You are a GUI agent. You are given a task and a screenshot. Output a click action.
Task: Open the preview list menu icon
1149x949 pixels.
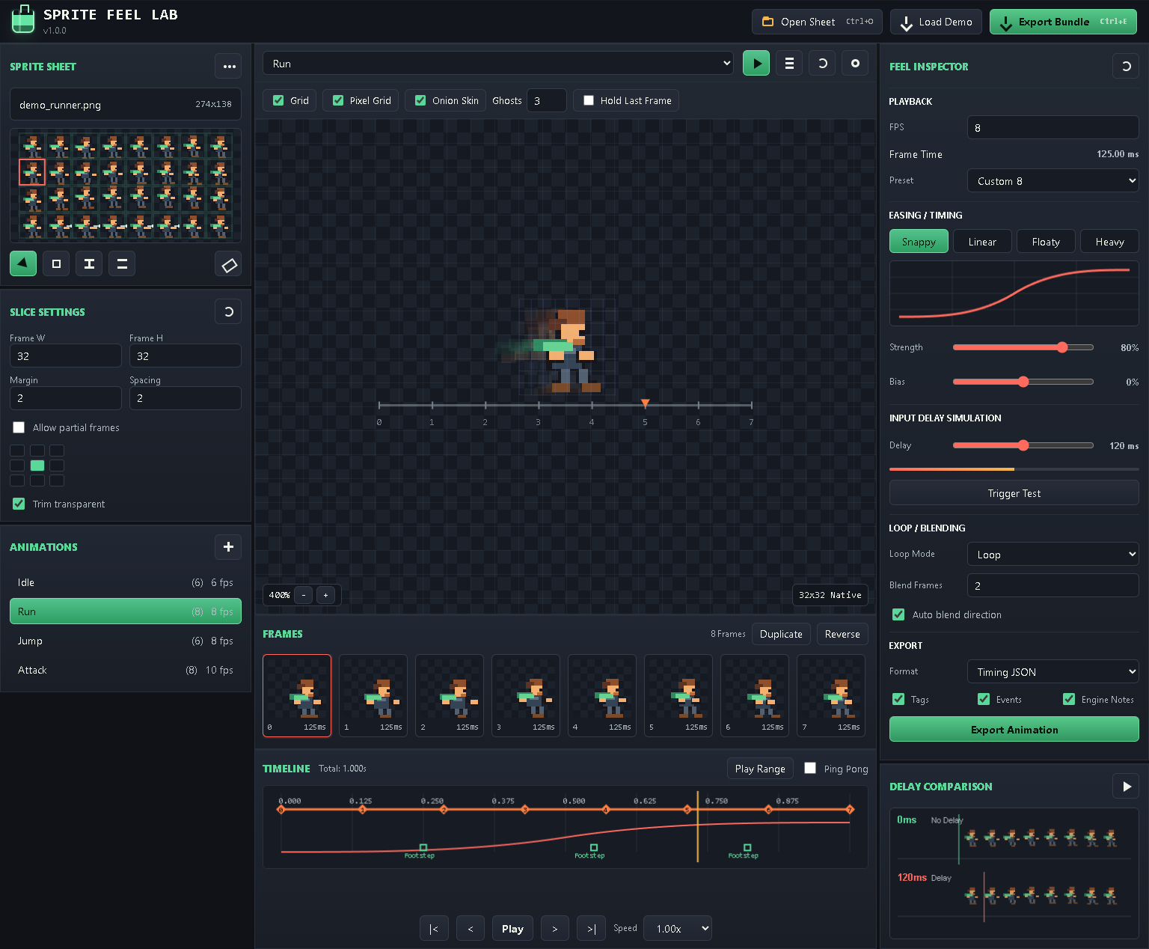(x=789, y=64)
